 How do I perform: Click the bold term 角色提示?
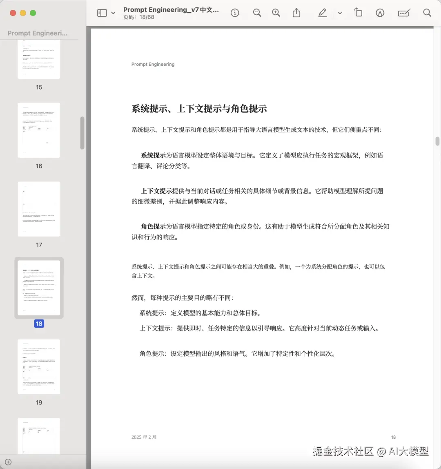tap(153, 226)
